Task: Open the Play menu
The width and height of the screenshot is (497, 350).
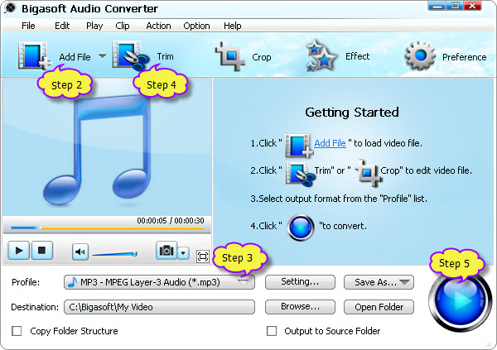Action: [94, 26]
